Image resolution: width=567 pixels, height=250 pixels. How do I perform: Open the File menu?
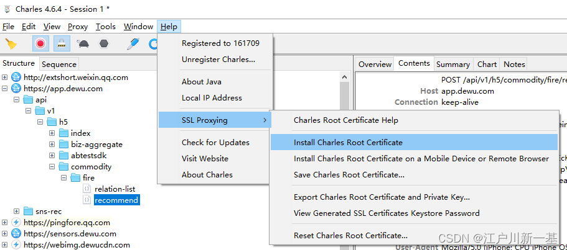pyautogui.click(x=8, y=27)
